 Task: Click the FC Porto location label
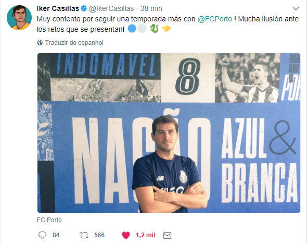pyautogui.click(x=49, y=220)
